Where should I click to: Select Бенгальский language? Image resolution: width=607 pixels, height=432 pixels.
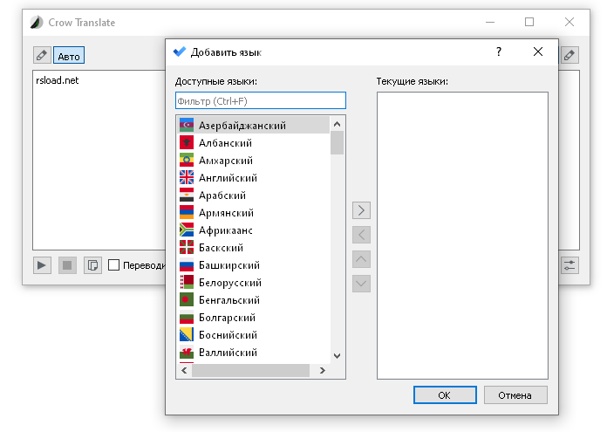[x=254, y=299]
